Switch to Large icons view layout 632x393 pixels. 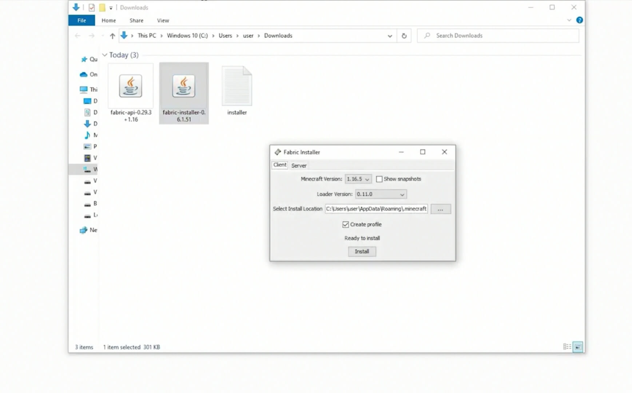[x=578, y=347]
